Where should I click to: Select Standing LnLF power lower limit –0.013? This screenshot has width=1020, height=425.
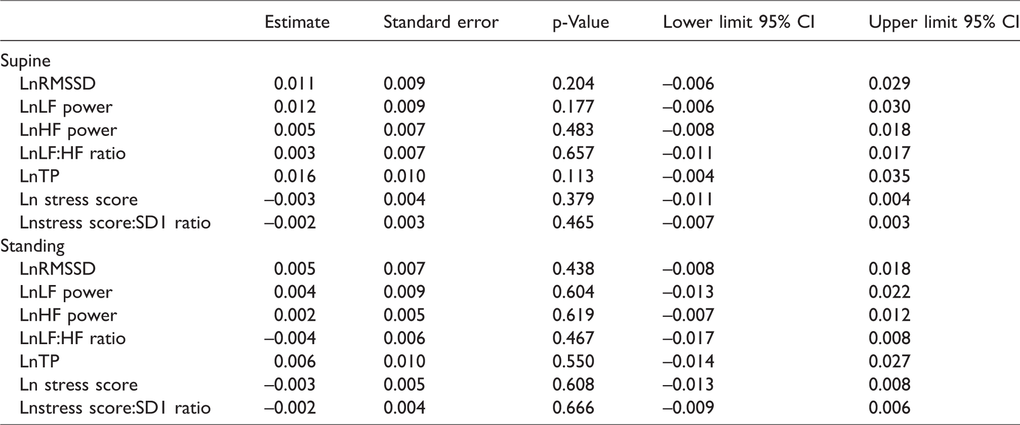pos(688,292)
